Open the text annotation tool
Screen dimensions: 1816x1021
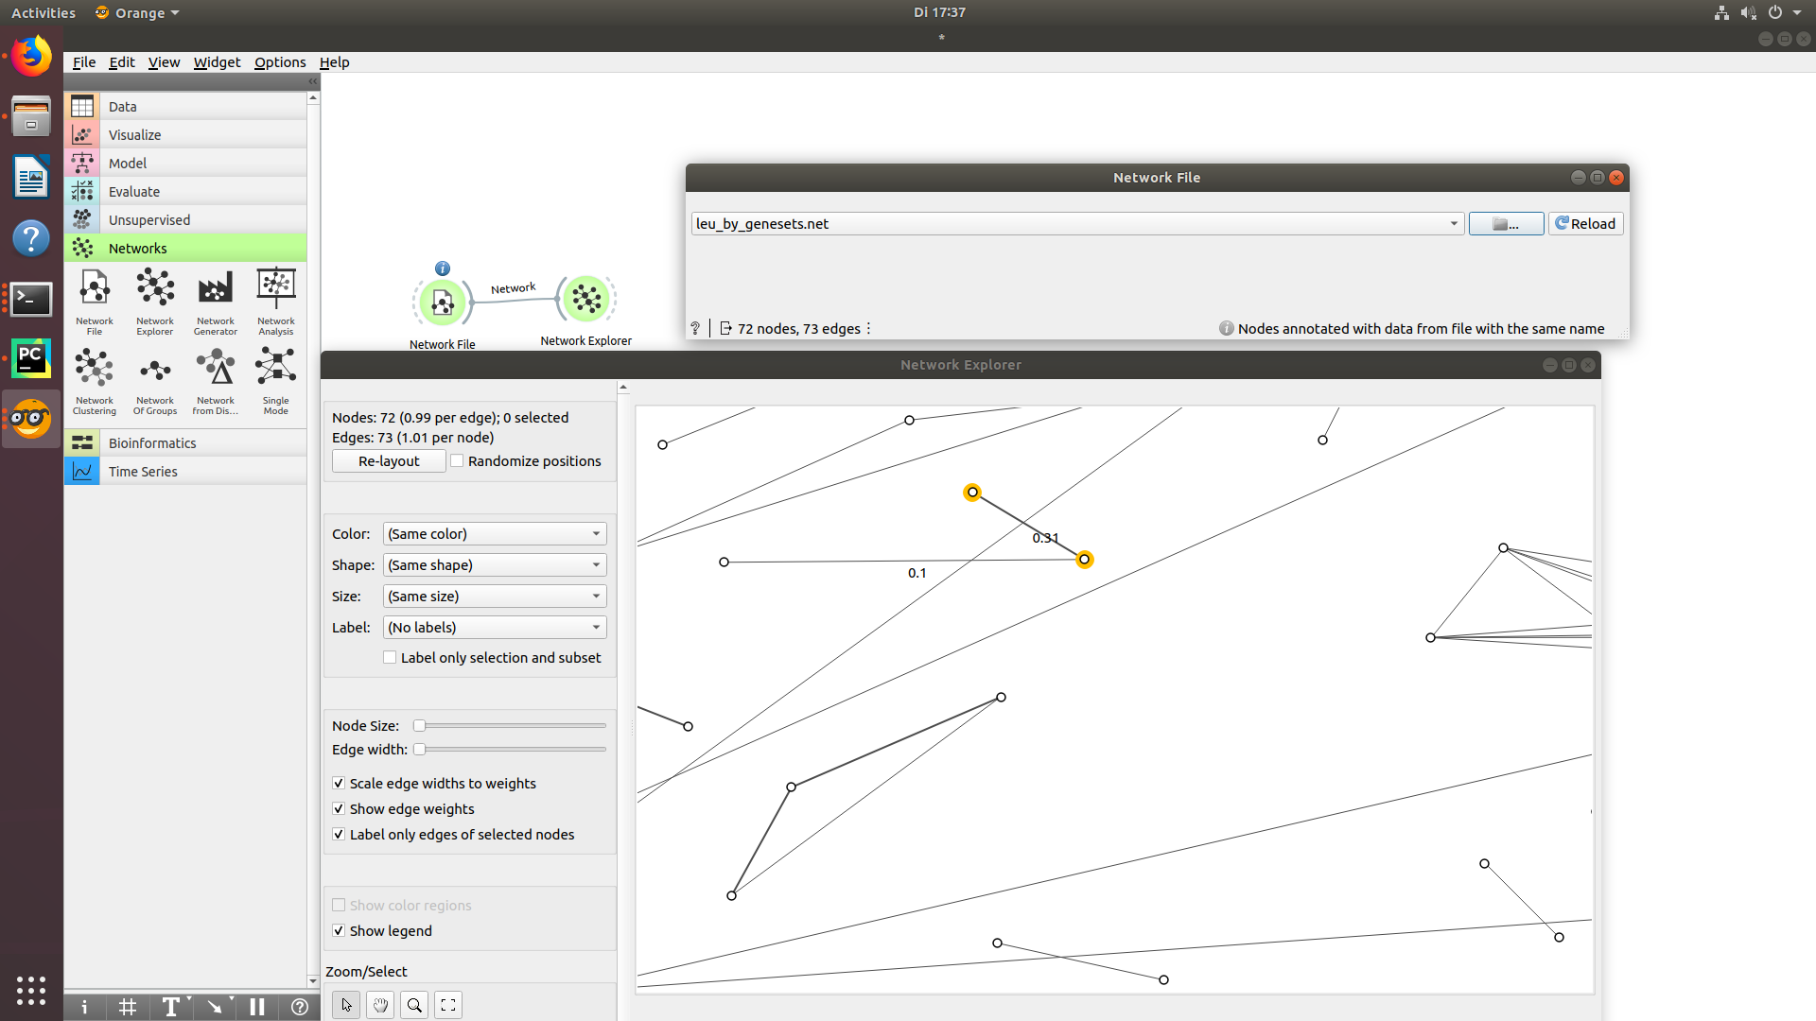[x=171, y=1007]
